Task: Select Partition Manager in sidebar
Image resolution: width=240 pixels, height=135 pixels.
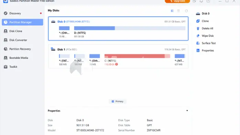Action: pyautogui.click(x=22, y=22)
